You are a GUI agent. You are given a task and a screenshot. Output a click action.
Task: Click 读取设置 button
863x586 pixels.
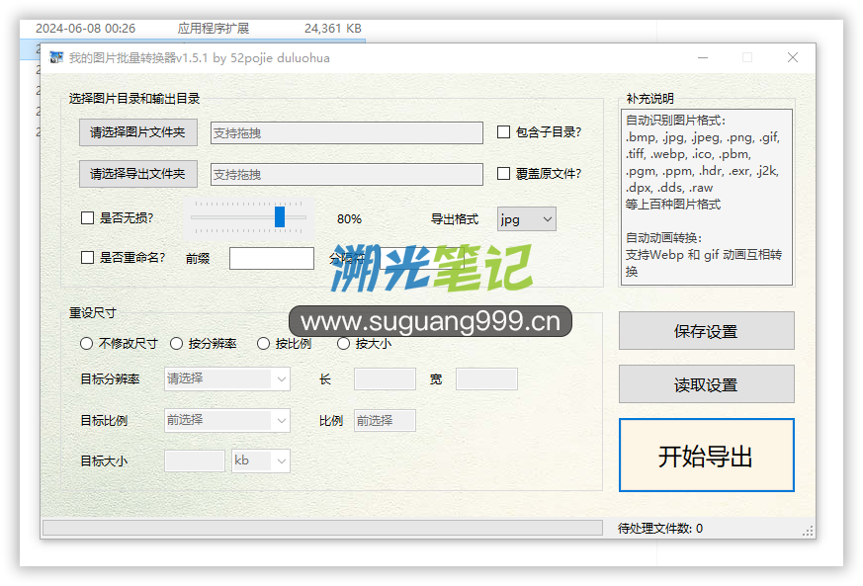(707, 384)
